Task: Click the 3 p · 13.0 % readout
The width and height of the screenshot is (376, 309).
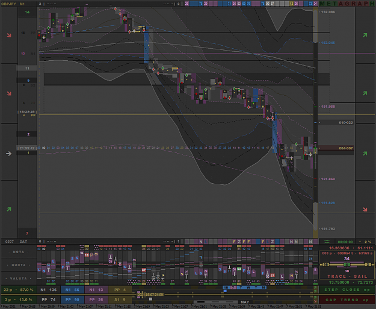Action: click(19, 299)
